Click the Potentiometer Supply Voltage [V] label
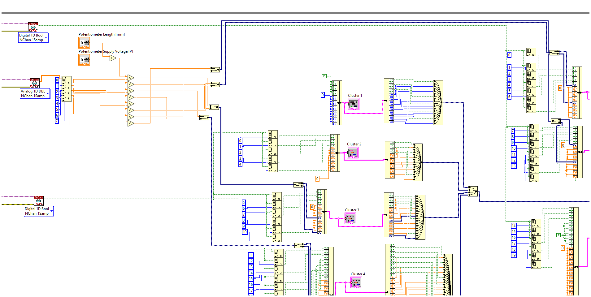The width and height of the screenshot is (591, 297). click(106, 51)
